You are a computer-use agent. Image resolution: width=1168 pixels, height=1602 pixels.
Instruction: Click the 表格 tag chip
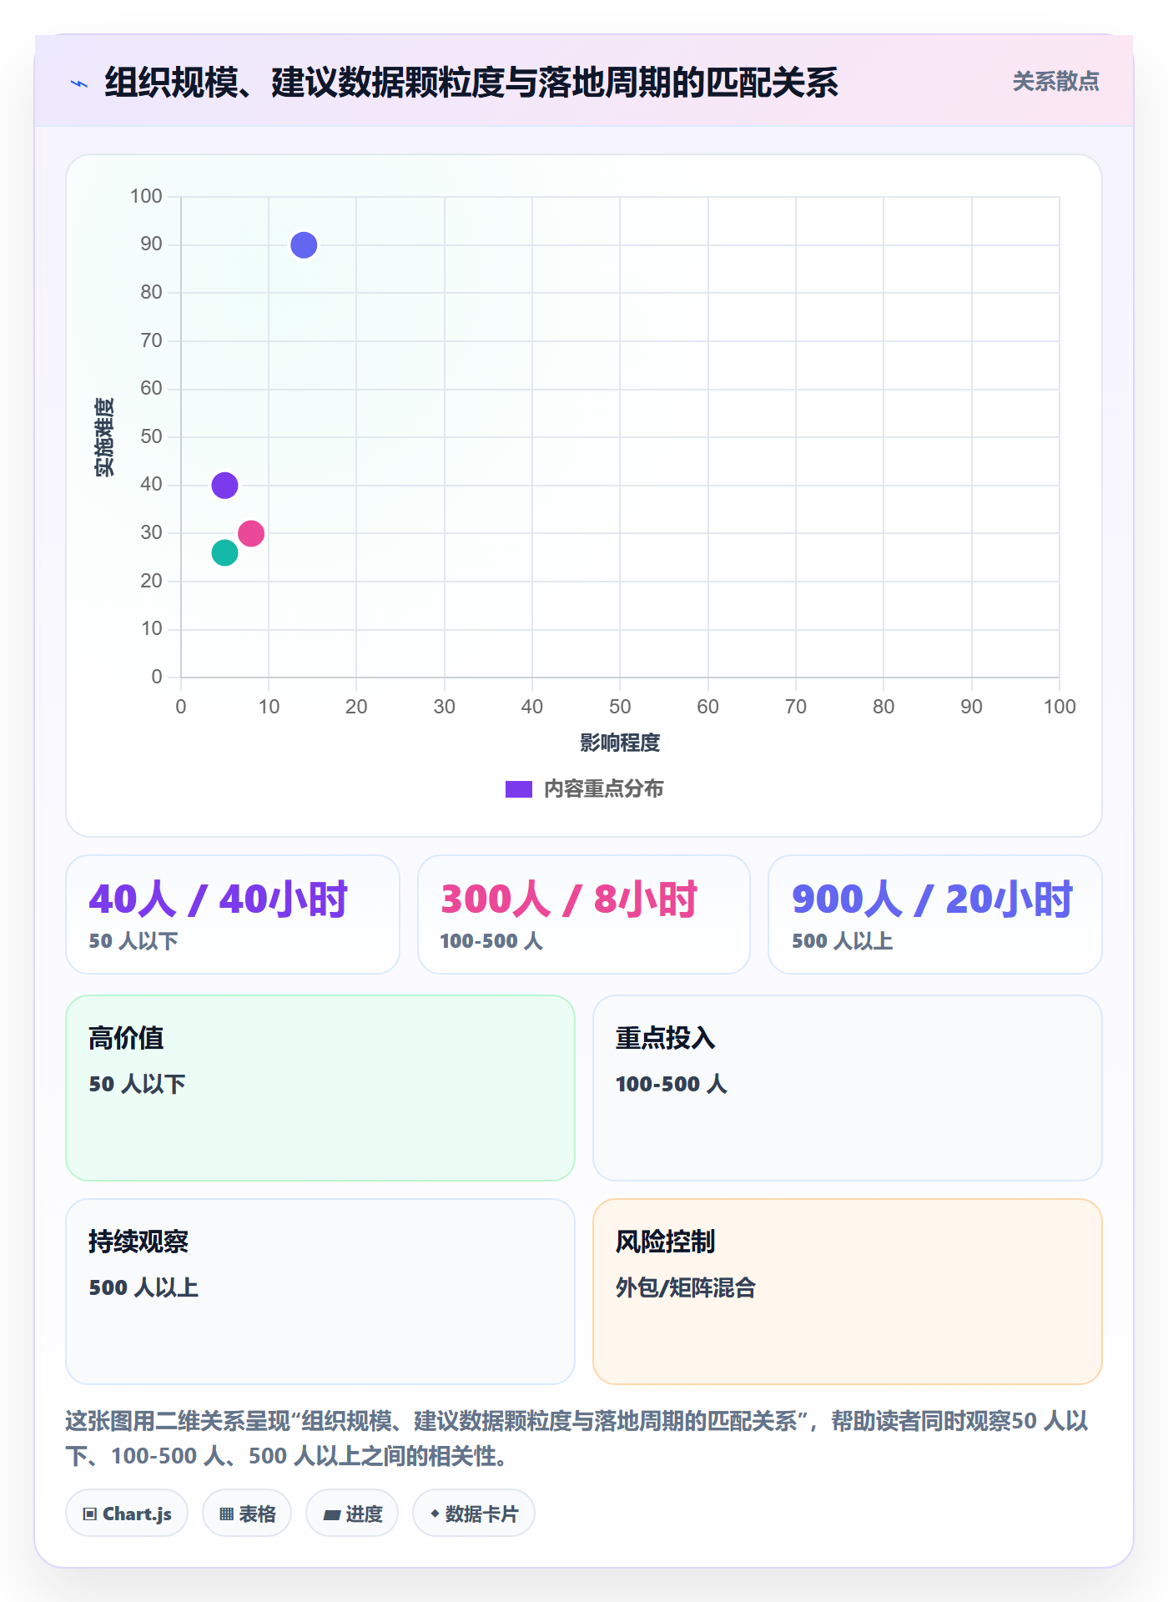coord(247,1514)
